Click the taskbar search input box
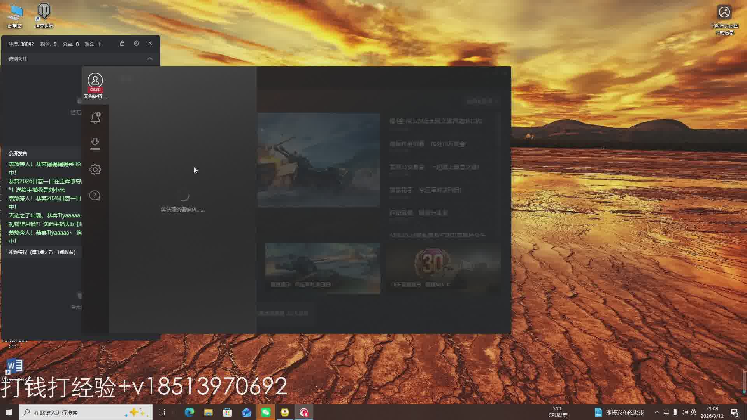 78,412
